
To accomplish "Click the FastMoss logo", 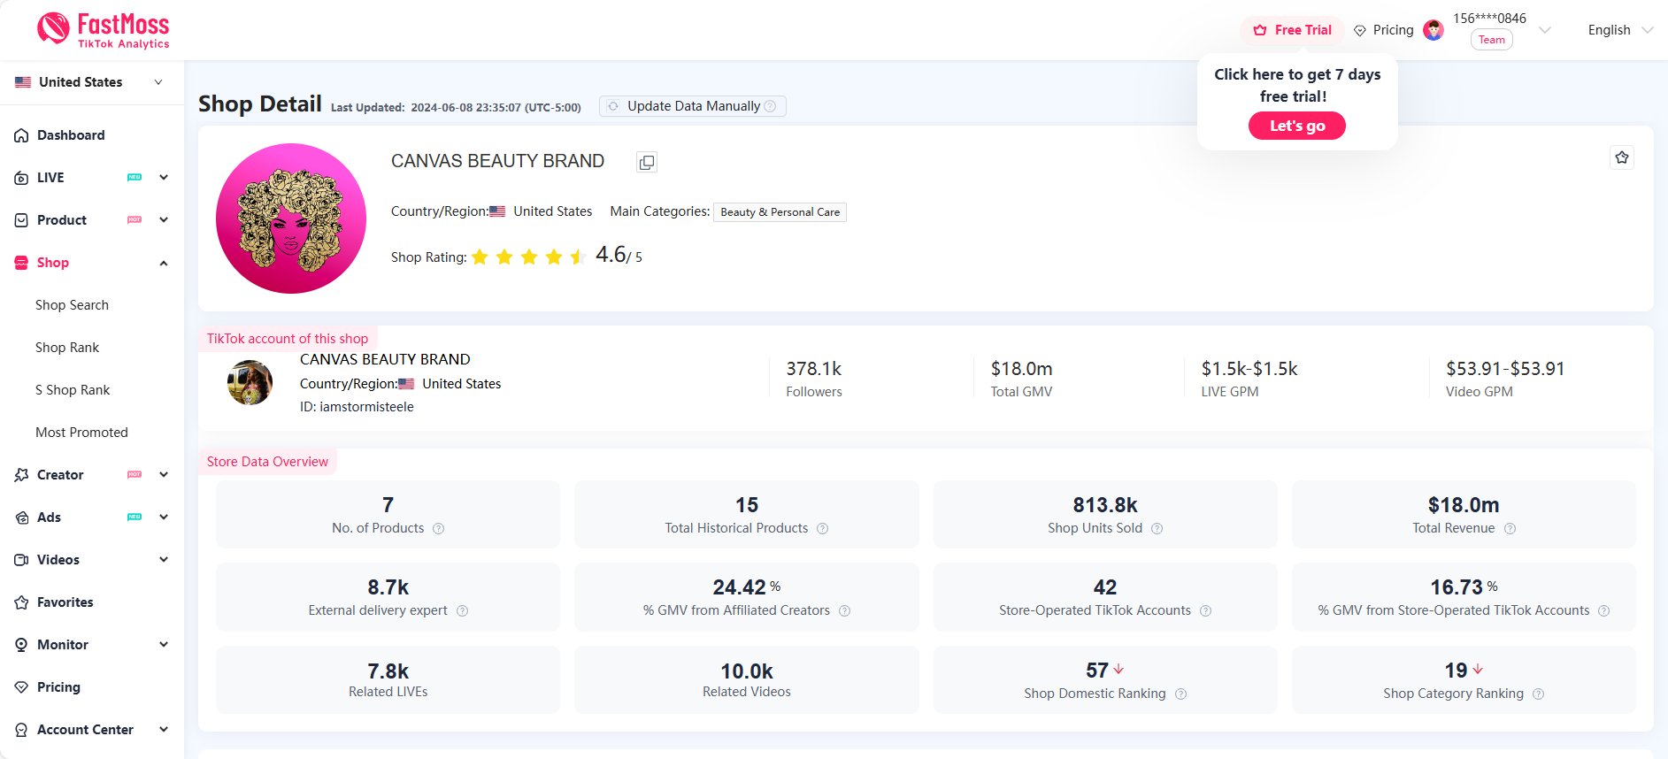I will [x=103, y=30].
